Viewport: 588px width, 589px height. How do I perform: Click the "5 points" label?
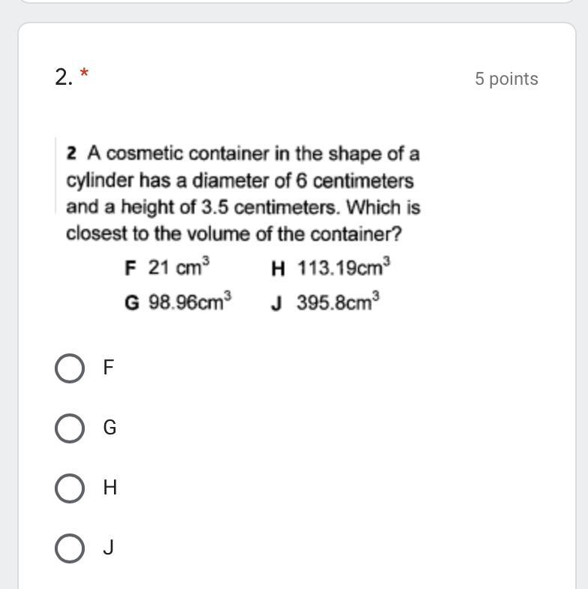click(506, 79)
